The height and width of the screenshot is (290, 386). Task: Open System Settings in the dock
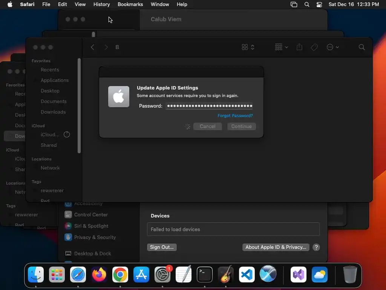tap(162, 275)
